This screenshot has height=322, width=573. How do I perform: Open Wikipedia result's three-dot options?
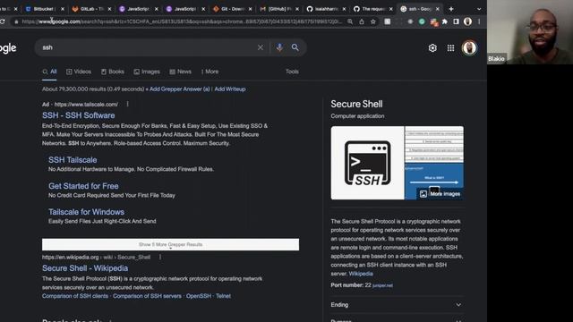pos(160,257)
